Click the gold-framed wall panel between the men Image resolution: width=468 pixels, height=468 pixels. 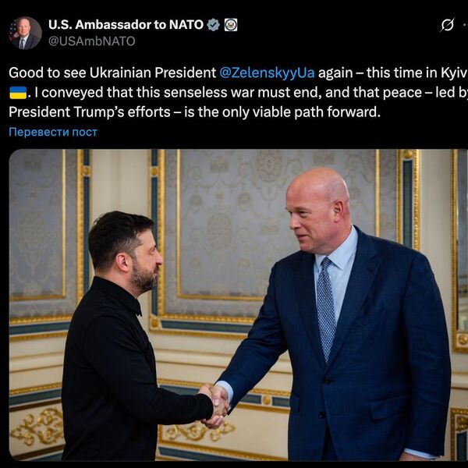tap(219, 232)
